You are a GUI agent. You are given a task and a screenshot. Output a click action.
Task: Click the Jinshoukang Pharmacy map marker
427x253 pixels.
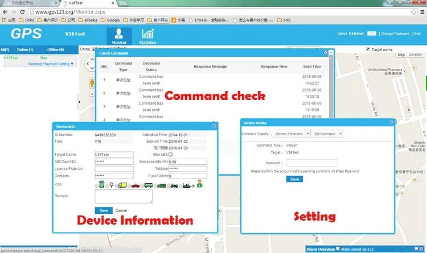[405, 72]
